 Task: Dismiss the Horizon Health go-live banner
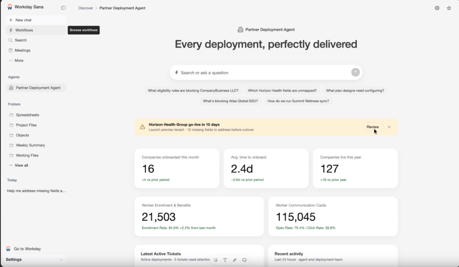(389, 127)
